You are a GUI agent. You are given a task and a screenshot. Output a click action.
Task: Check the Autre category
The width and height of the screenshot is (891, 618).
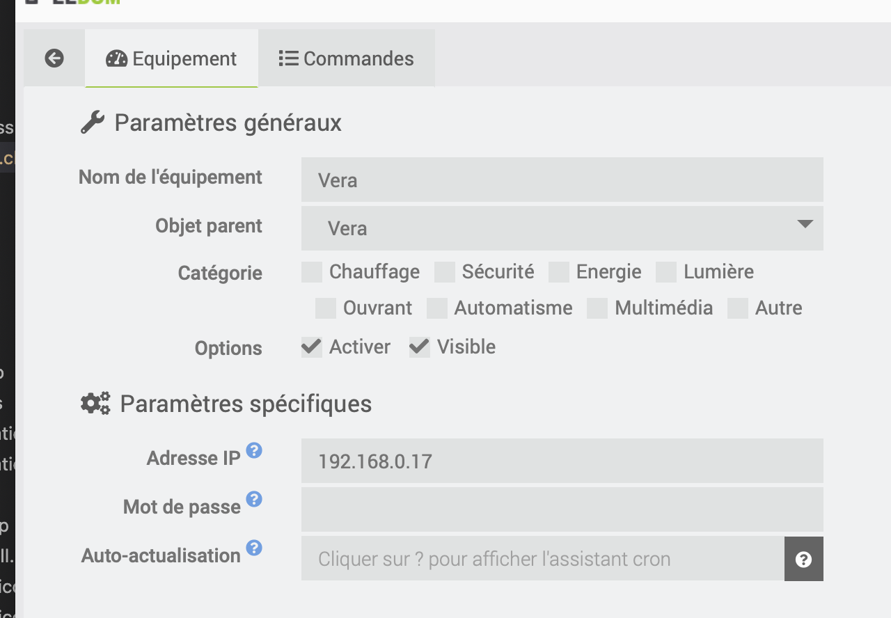738,308
